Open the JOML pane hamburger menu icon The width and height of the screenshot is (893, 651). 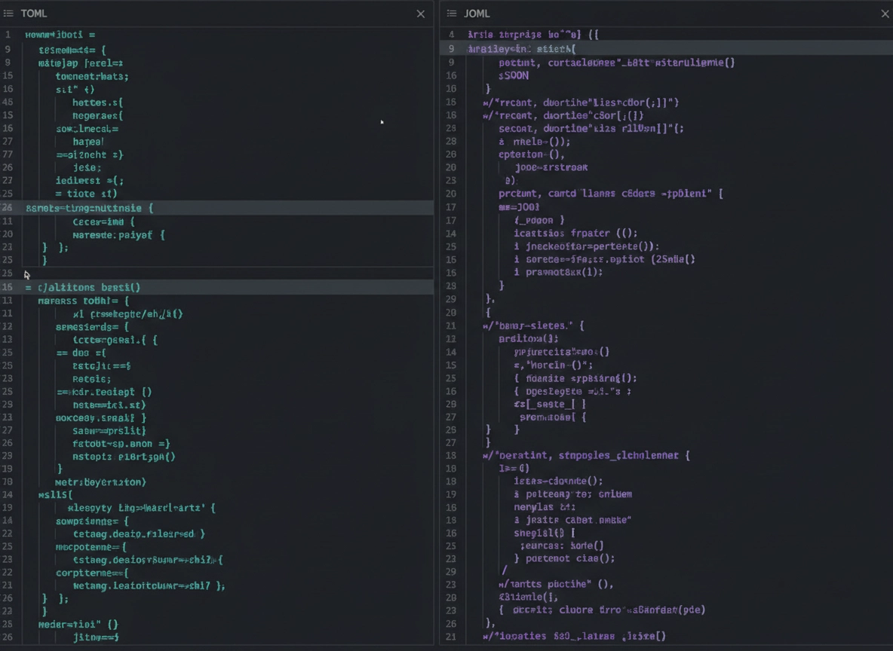tap(452, 13)
